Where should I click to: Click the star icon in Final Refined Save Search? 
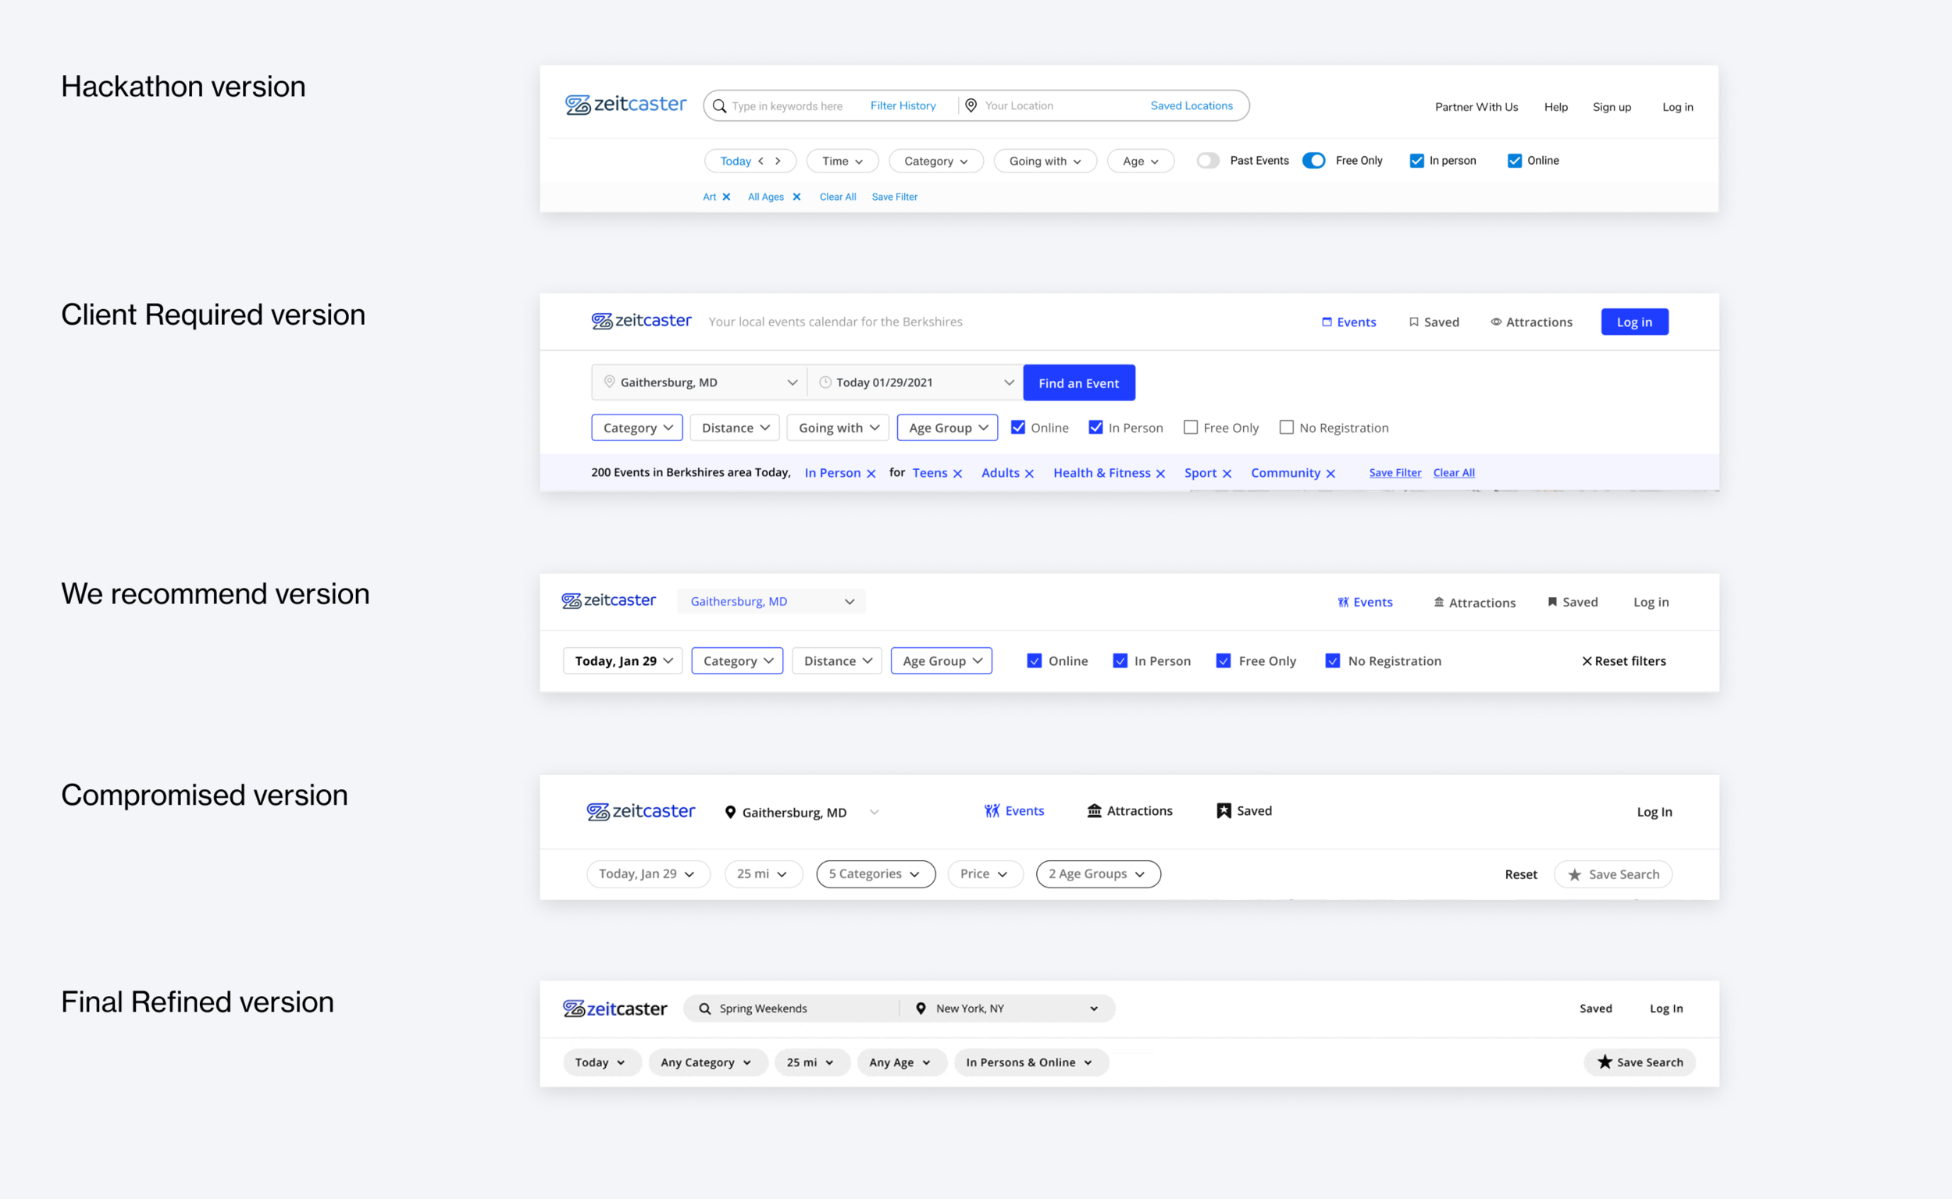pyautogui.click(x=1605, y=1062)
